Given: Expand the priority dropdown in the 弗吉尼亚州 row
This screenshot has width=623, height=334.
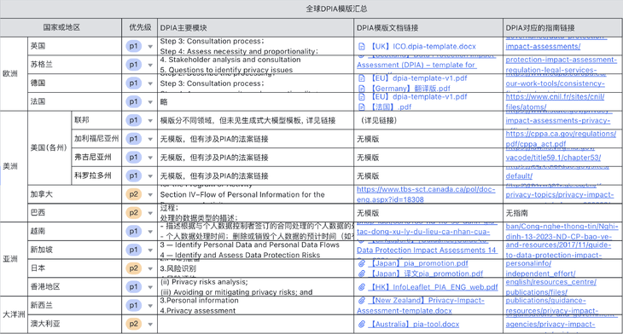Looking at the screenshot, I should [x=150, y=158].
